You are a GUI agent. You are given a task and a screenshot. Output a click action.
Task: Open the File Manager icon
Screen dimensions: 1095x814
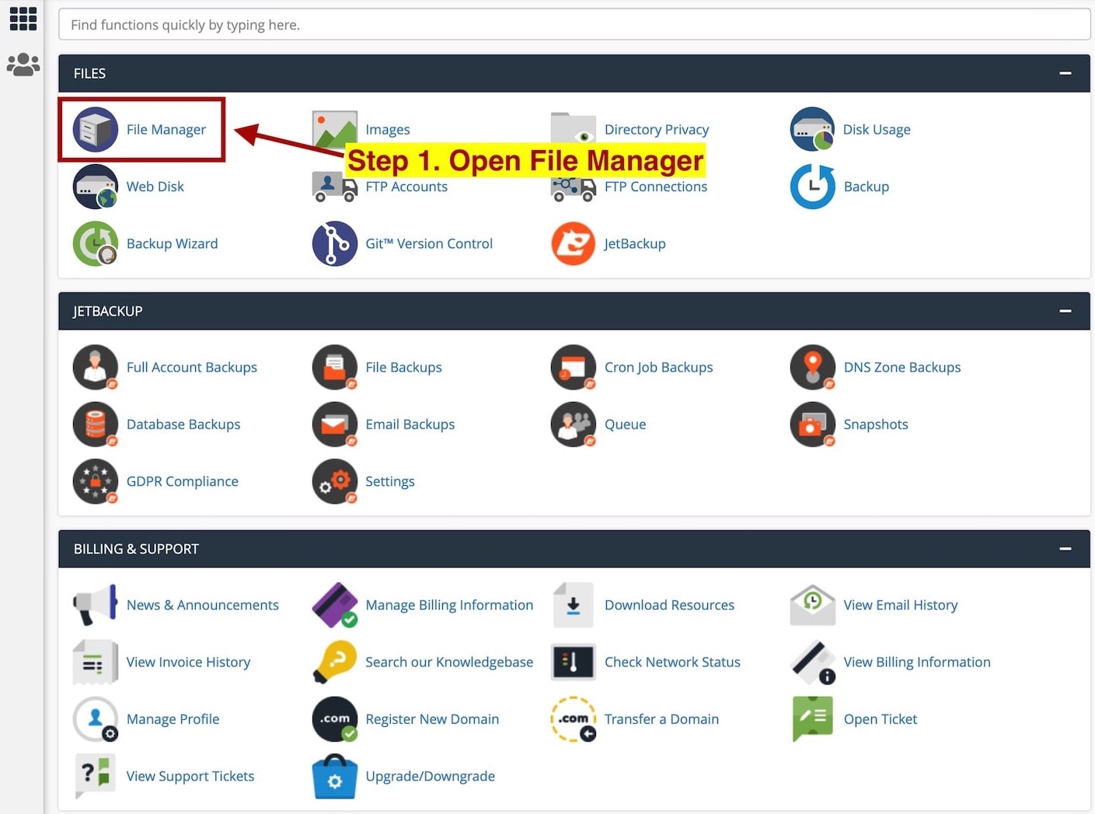(96, 130)
